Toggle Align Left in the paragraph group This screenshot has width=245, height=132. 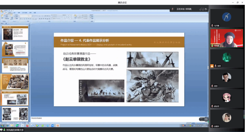pyautogui.click(x=40, y=19)
